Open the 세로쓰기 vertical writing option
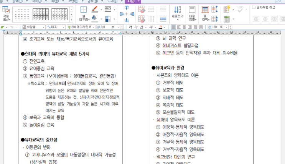285x164 pixels. click(x=178, y=13)
